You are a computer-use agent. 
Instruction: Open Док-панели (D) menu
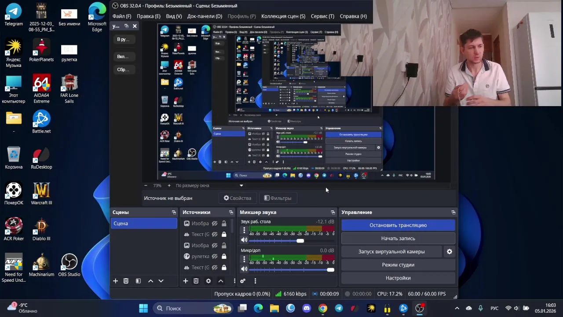[x=205, y=16]
